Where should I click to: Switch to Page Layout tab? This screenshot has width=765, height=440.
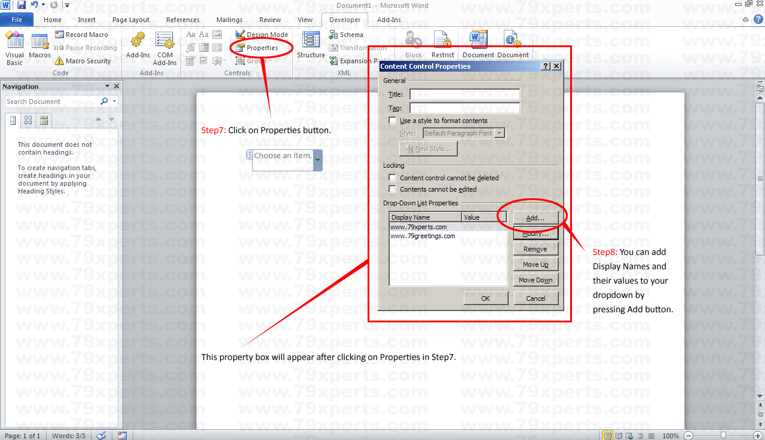tap(131, 20)
